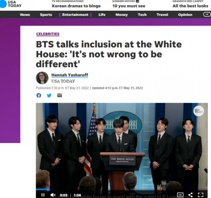Open the Life section

102,15
